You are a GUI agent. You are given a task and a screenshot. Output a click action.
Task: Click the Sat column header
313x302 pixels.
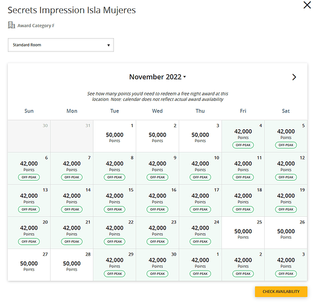tap(286, 111)
